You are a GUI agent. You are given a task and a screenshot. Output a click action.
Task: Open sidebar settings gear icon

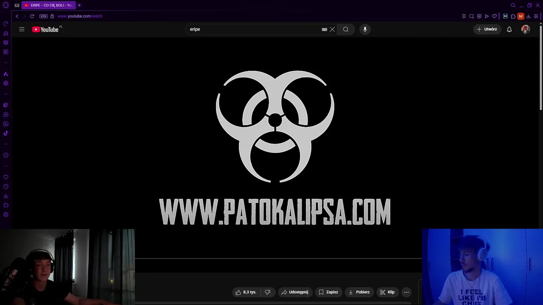click(x=6, y=214)
